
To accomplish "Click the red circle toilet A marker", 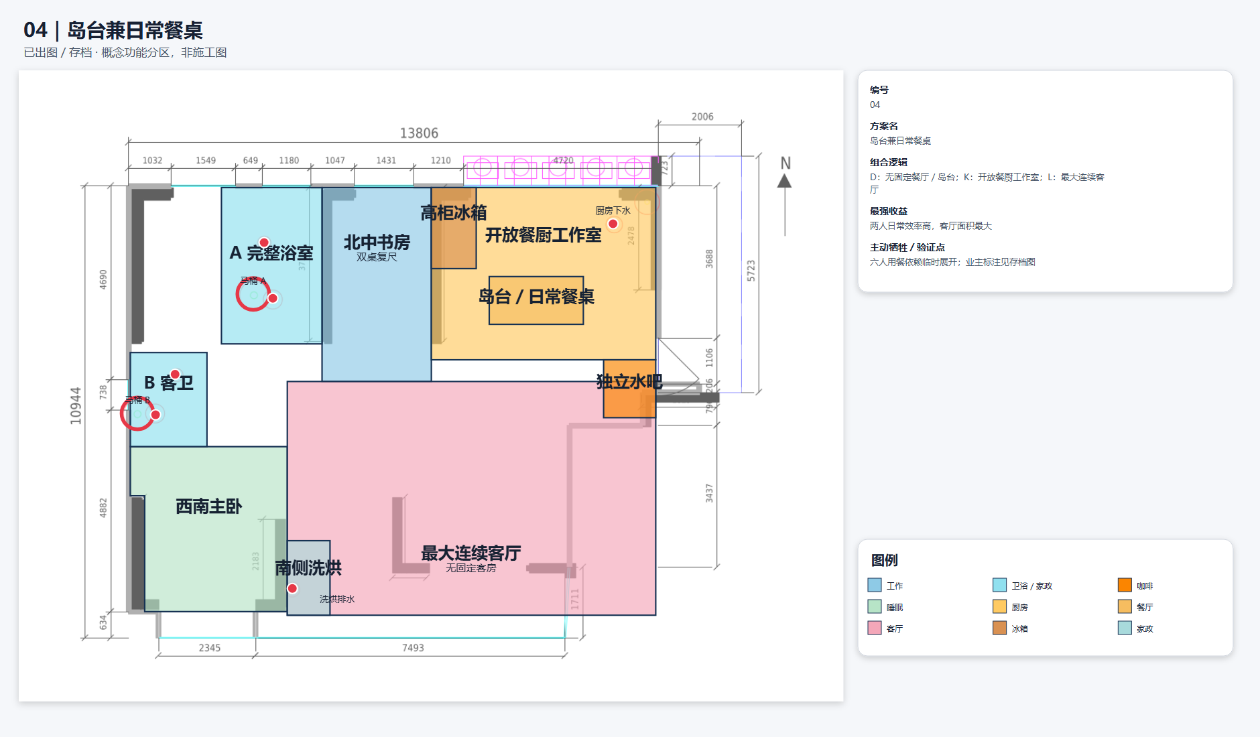I will coord(253,295).
